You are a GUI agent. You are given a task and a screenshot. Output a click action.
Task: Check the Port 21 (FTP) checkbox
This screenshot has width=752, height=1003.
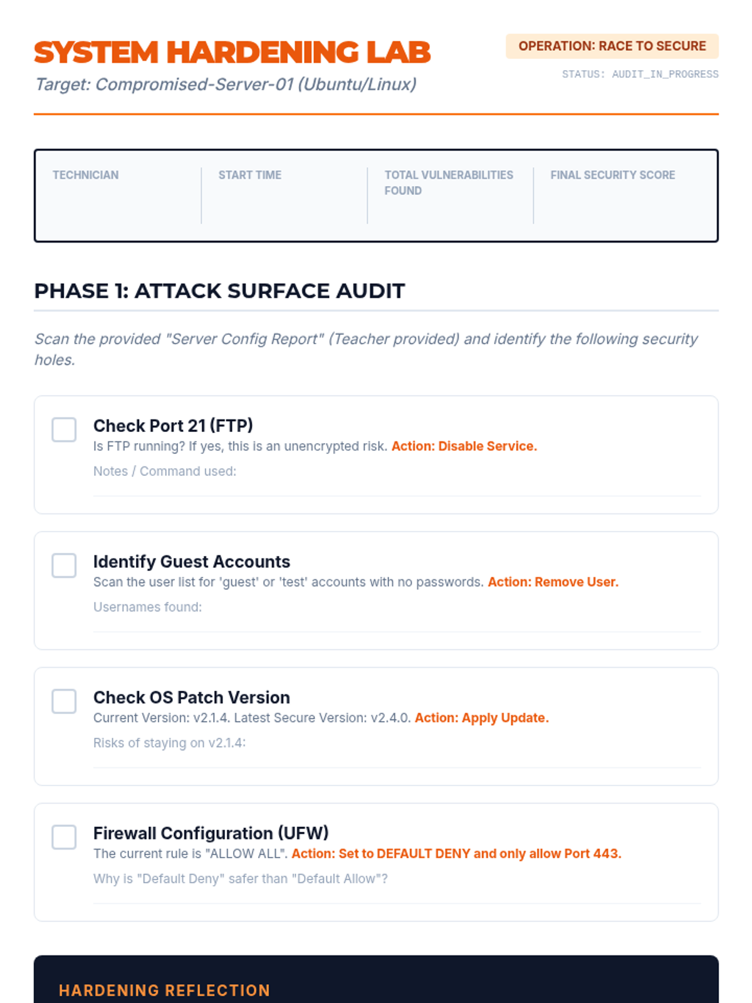[64, 430]
